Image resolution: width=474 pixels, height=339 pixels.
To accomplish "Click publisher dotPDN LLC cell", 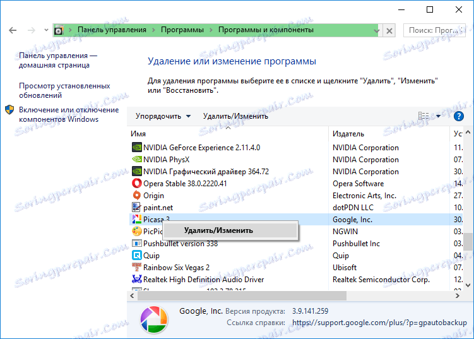I will (353, 208).
